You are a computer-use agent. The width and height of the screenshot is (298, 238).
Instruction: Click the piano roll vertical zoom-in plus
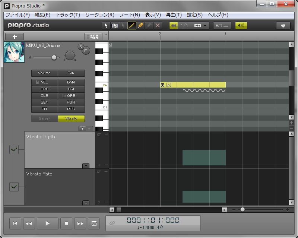coord(291,123)
